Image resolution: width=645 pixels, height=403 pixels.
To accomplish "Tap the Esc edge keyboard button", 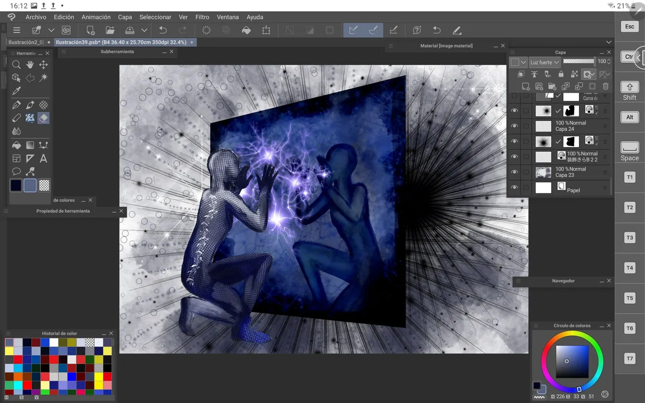I will click(630, 27).
